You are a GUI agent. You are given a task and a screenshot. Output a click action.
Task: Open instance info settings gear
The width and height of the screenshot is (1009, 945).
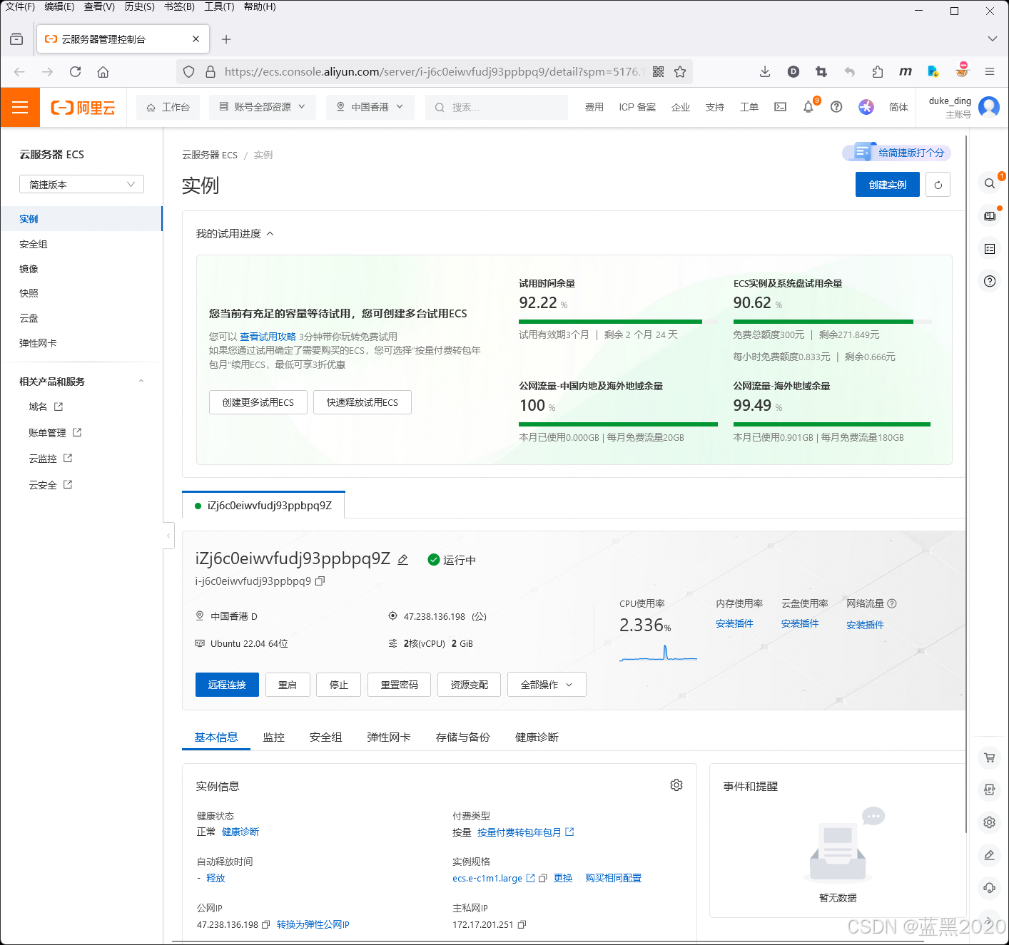tap(676, 785)
